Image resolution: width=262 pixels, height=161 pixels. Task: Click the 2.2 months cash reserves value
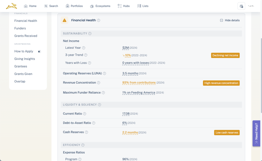pyautogui.click(x=130, y=133)
